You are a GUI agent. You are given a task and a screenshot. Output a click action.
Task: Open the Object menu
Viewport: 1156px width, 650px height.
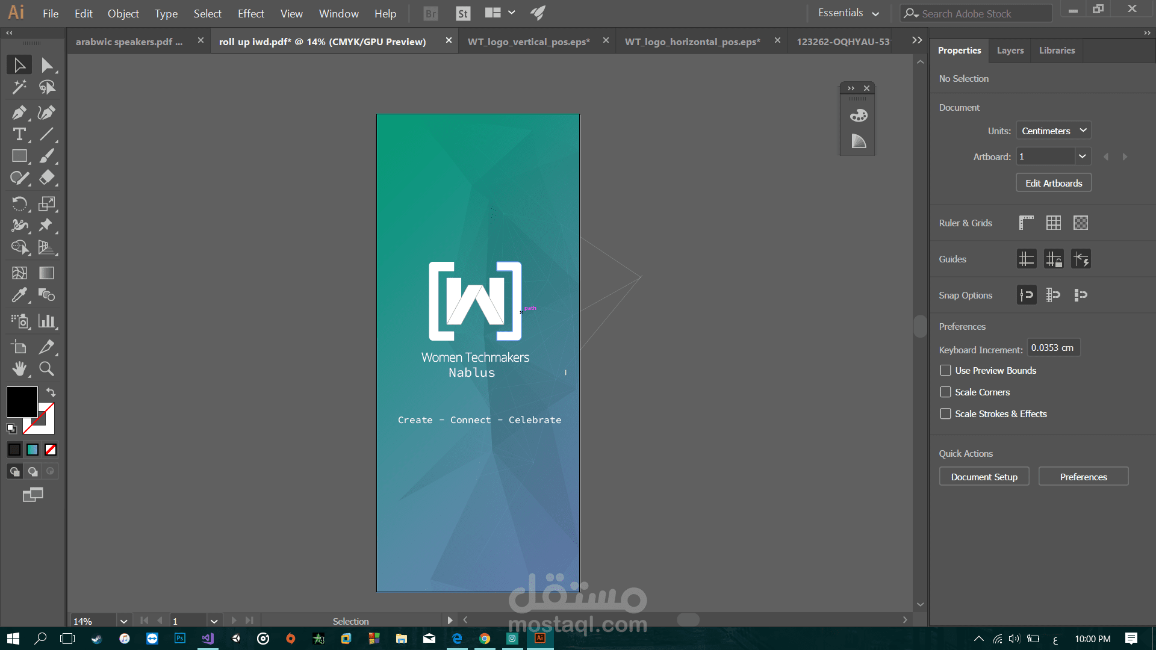click(x=123, y=13)
